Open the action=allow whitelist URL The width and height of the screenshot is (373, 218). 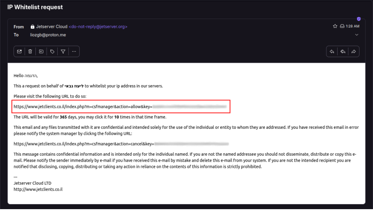120,106
